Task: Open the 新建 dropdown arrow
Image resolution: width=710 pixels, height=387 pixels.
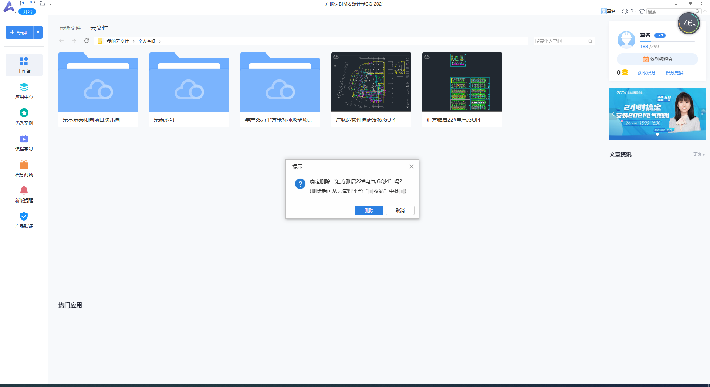Action: pos(38,33)
